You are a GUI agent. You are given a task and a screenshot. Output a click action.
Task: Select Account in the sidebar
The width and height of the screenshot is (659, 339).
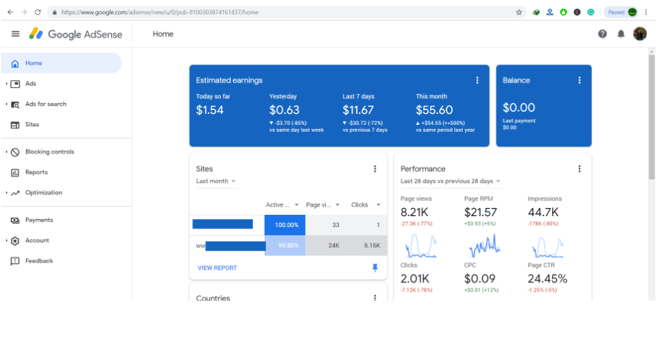[x=38, y=241]
